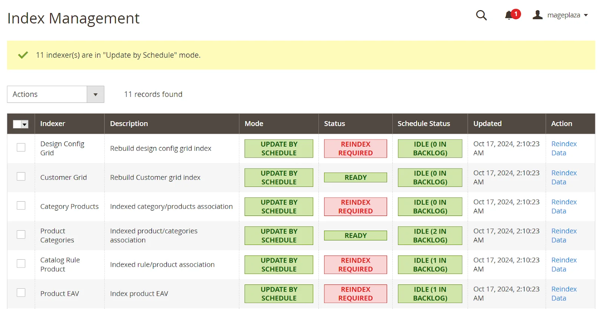Tick the Product EAV checkbox
The image size is (603, 309).
pyautogui.click(x=21, y=292)
